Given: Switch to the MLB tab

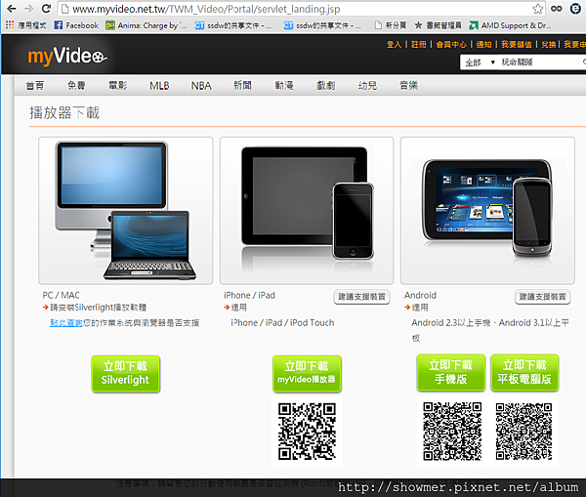Looking at the screenshot, I should tap(159, 86).
